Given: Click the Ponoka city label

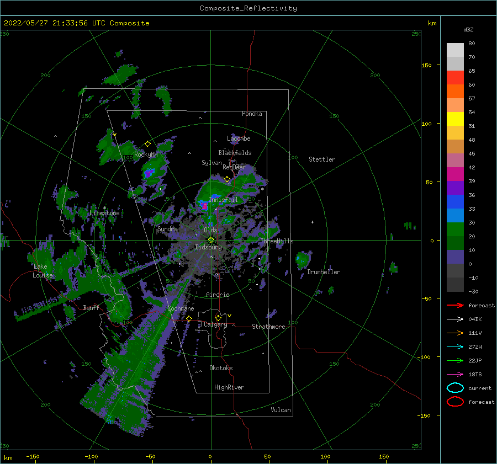Looking at the screenshot, I should click(x=252, y=114).
